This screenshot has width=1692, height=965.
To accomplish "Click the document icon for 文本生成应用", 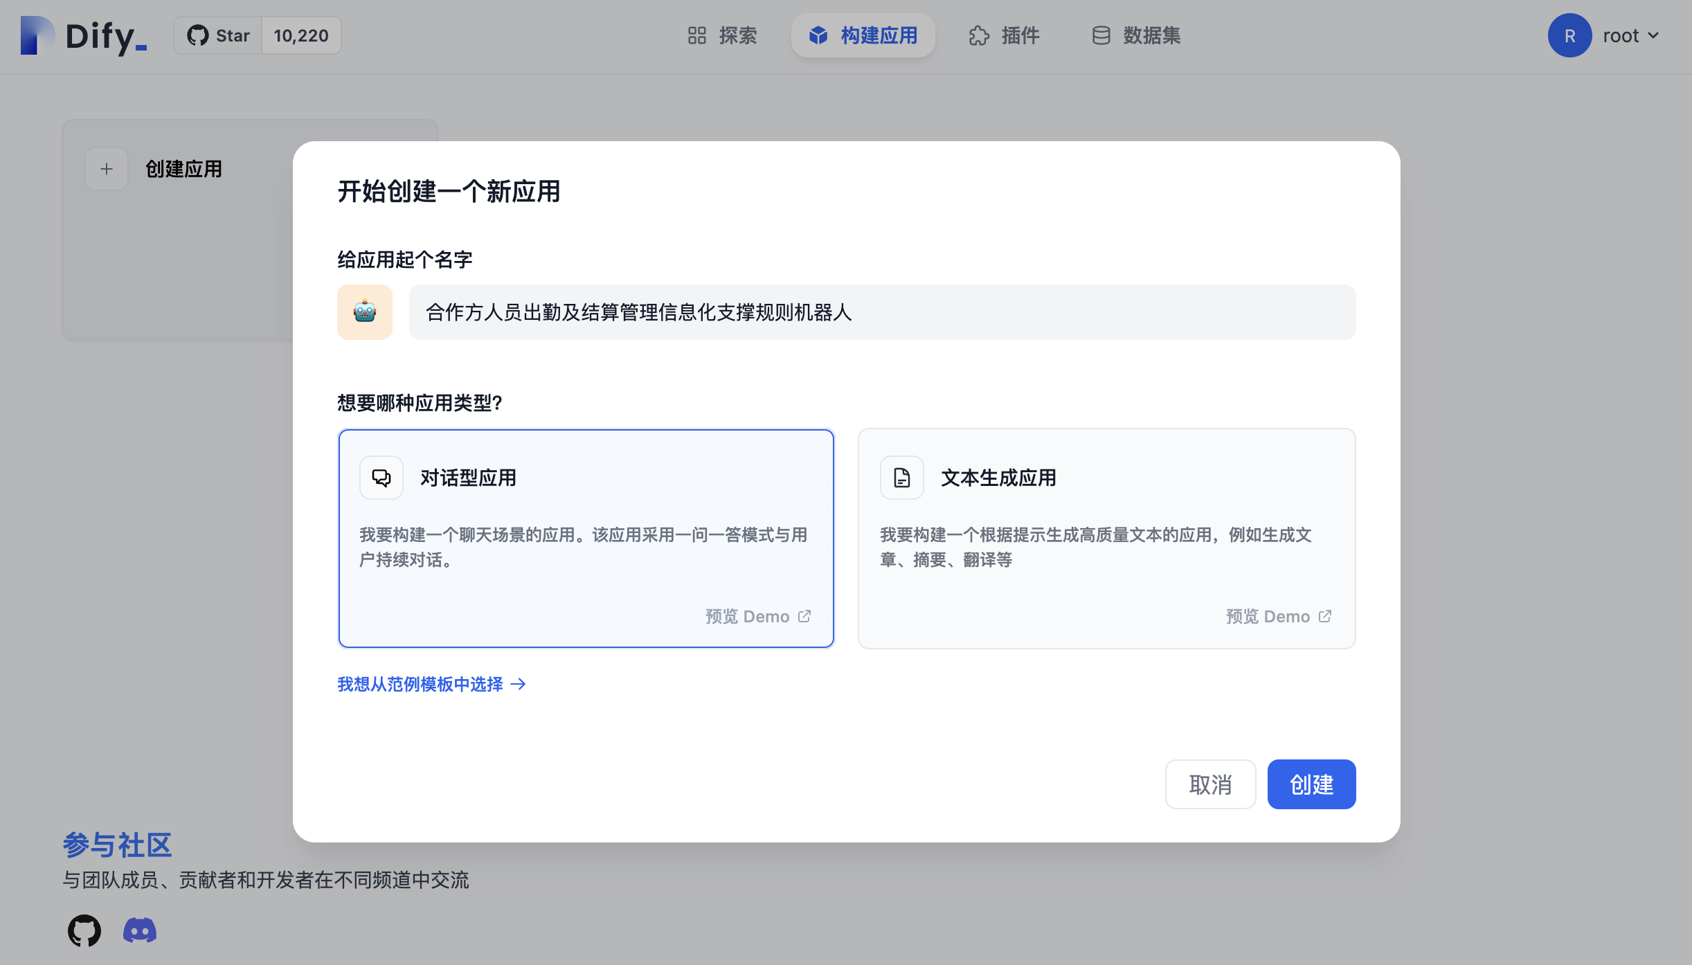I will pos(901,478).
